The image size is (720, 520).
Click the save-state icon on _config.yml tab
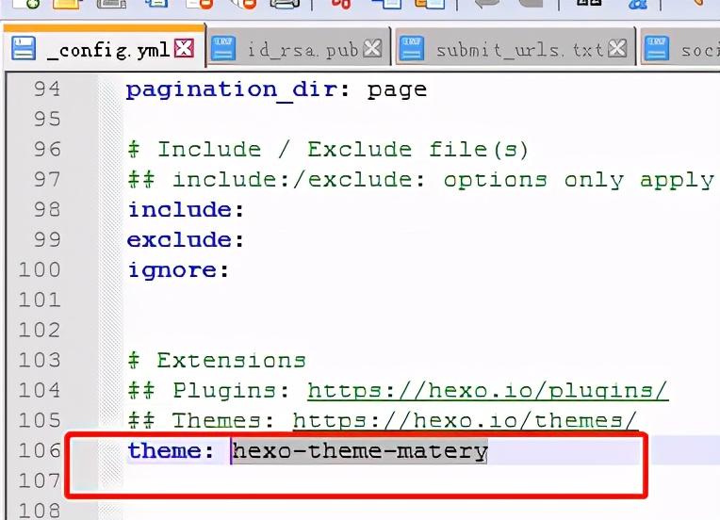(24, 48)
